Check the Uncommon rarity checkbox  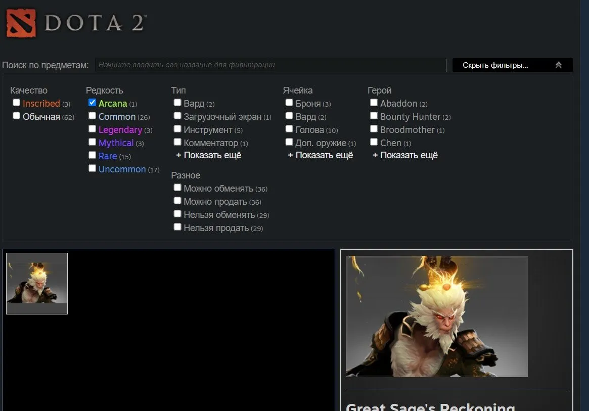click(92, 168)
